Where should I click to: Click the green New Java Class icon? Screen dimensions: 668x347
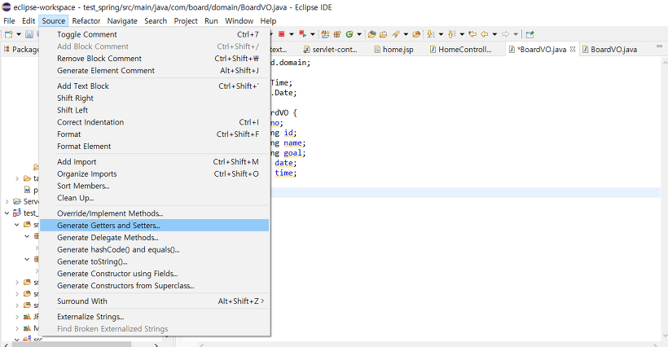349,34
